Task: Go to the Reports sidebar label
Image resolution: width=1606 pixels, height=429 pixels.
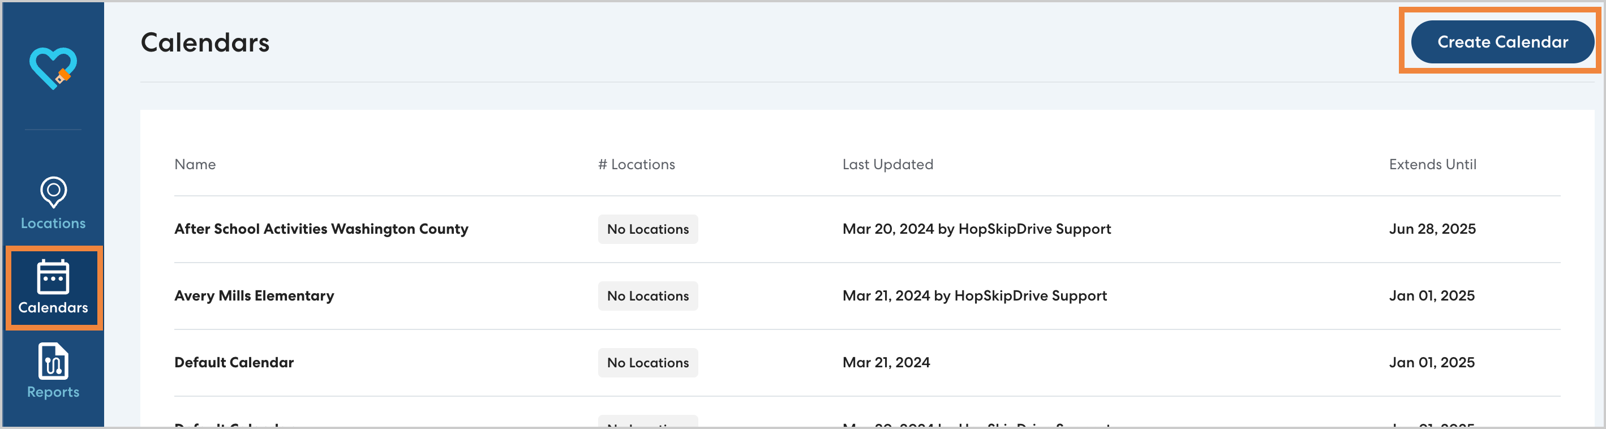Action: (53, 392)
